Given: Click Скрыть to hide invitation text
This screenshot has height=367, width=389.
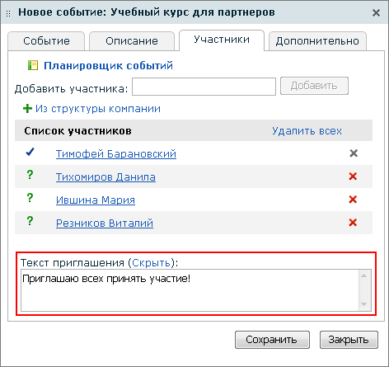Looking at the screenshot, I should click(152, 263).
